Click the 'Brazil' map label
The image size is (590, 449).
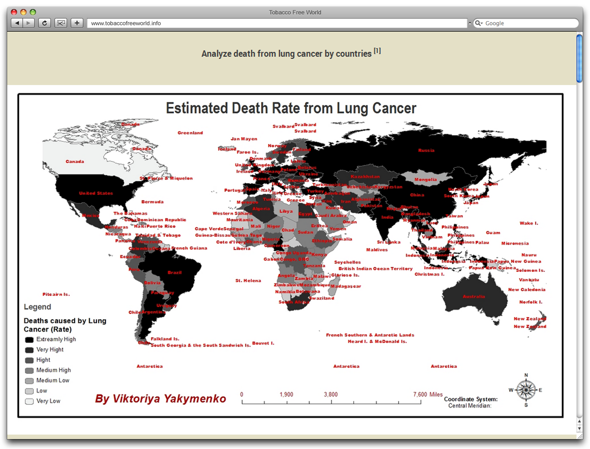click(174, 273)
